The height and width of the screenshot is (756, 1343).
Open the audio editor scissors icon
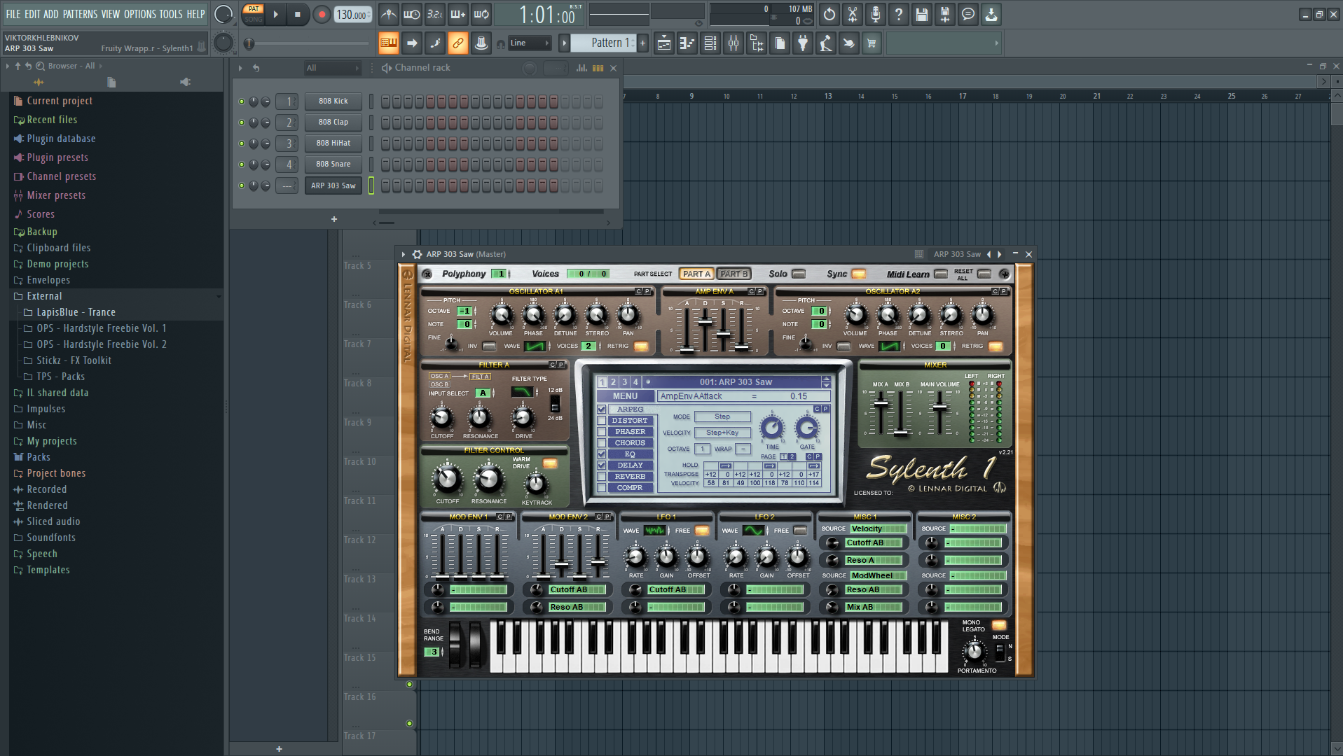click(x=853, y=14)
